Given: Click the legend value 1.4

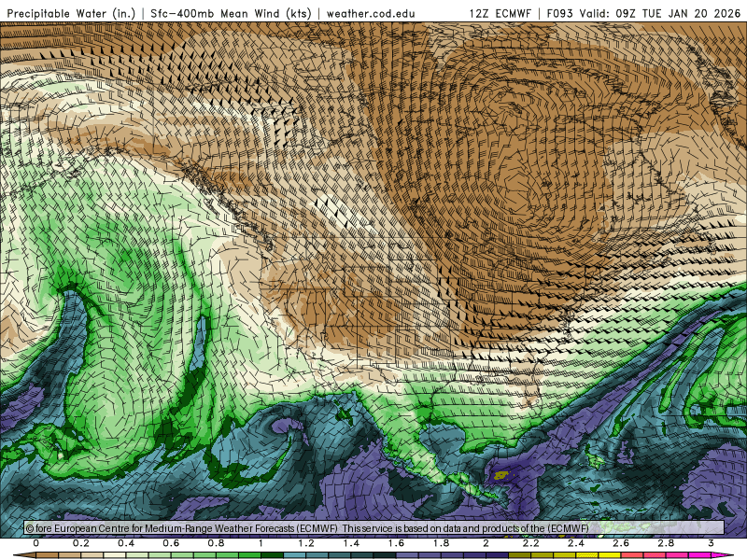Looking at the screenshot, I should pos(351,543).
